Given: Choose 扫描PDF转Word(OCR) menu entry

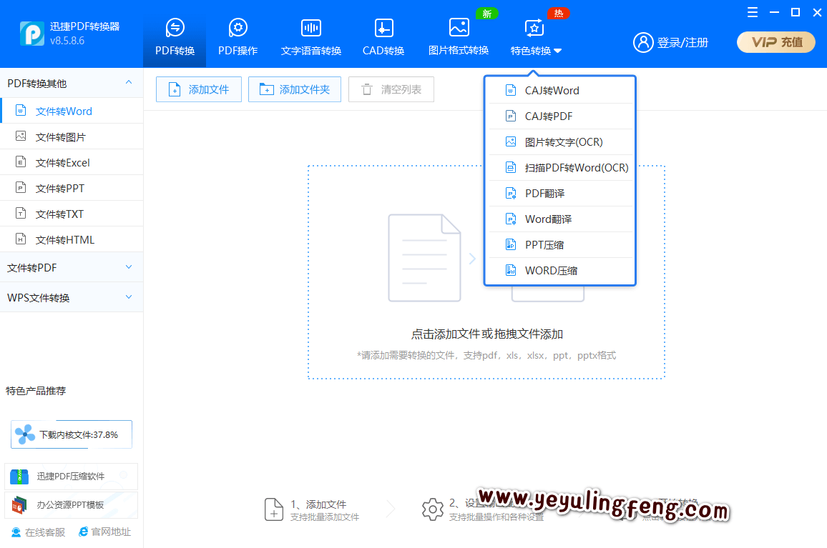Looking at the screenshot, I should 560,168.
